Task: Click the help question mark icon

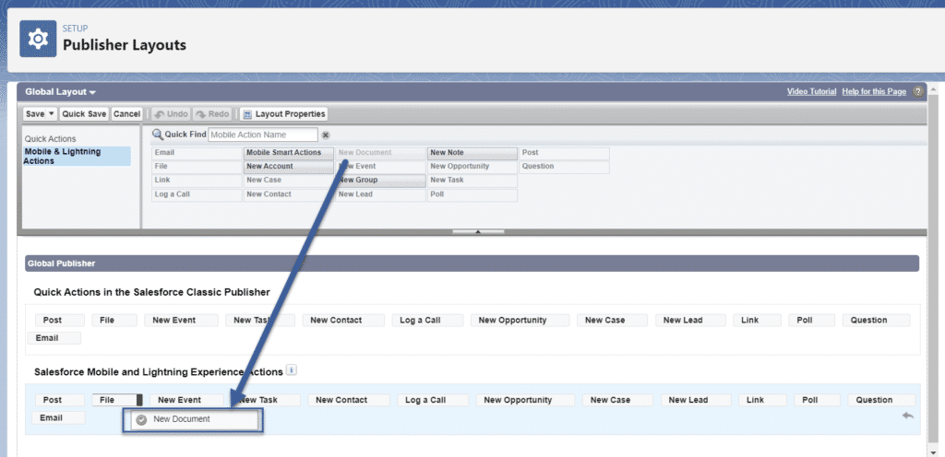Action: [918, 92]
